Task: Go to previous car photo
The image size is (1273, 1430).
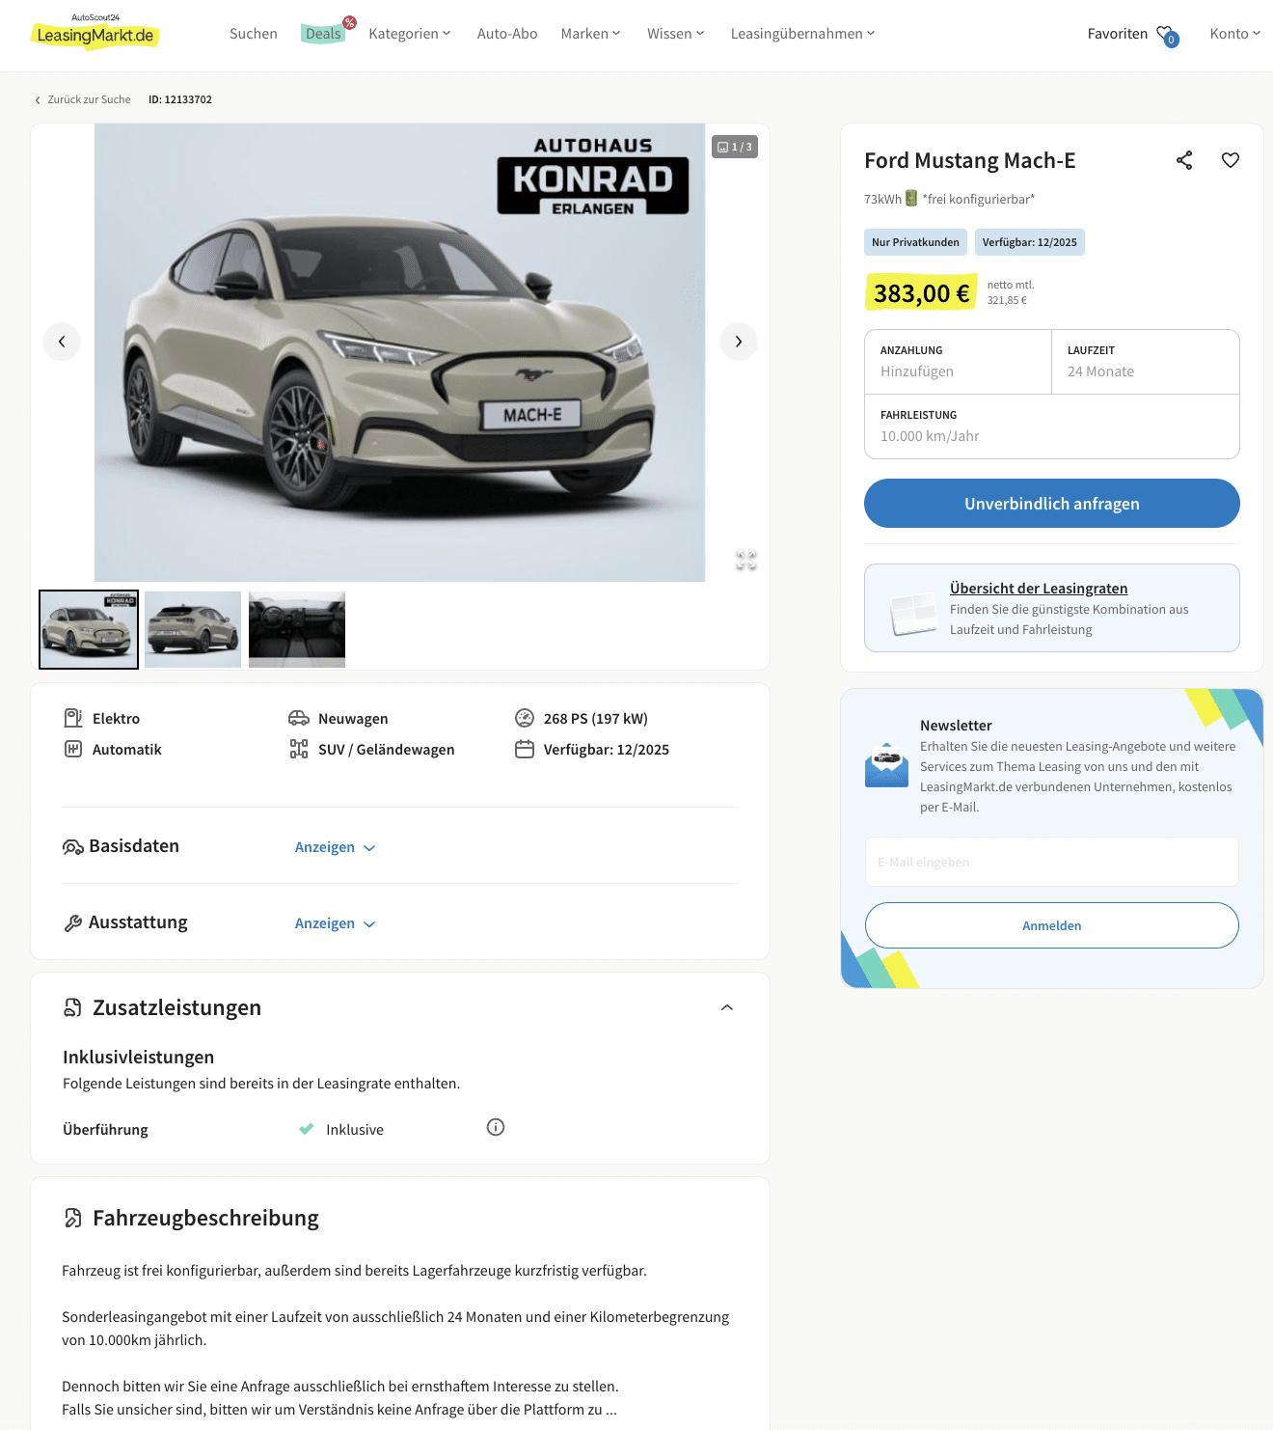Action: 62,342
